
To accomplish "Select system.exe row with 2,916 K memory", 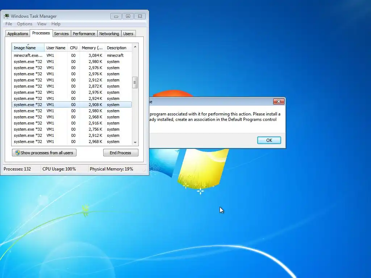I will click(72, 123).
